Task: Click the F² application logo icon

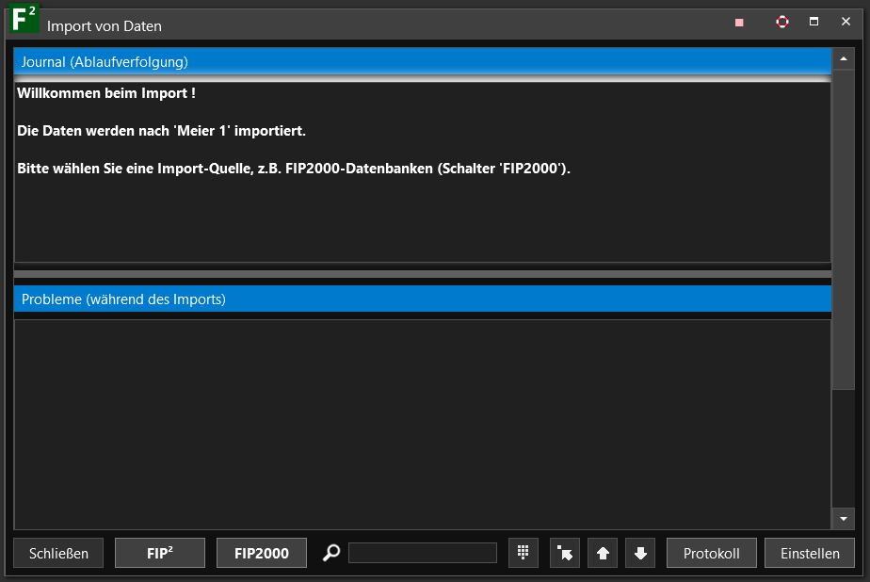Action: point(24,19)
